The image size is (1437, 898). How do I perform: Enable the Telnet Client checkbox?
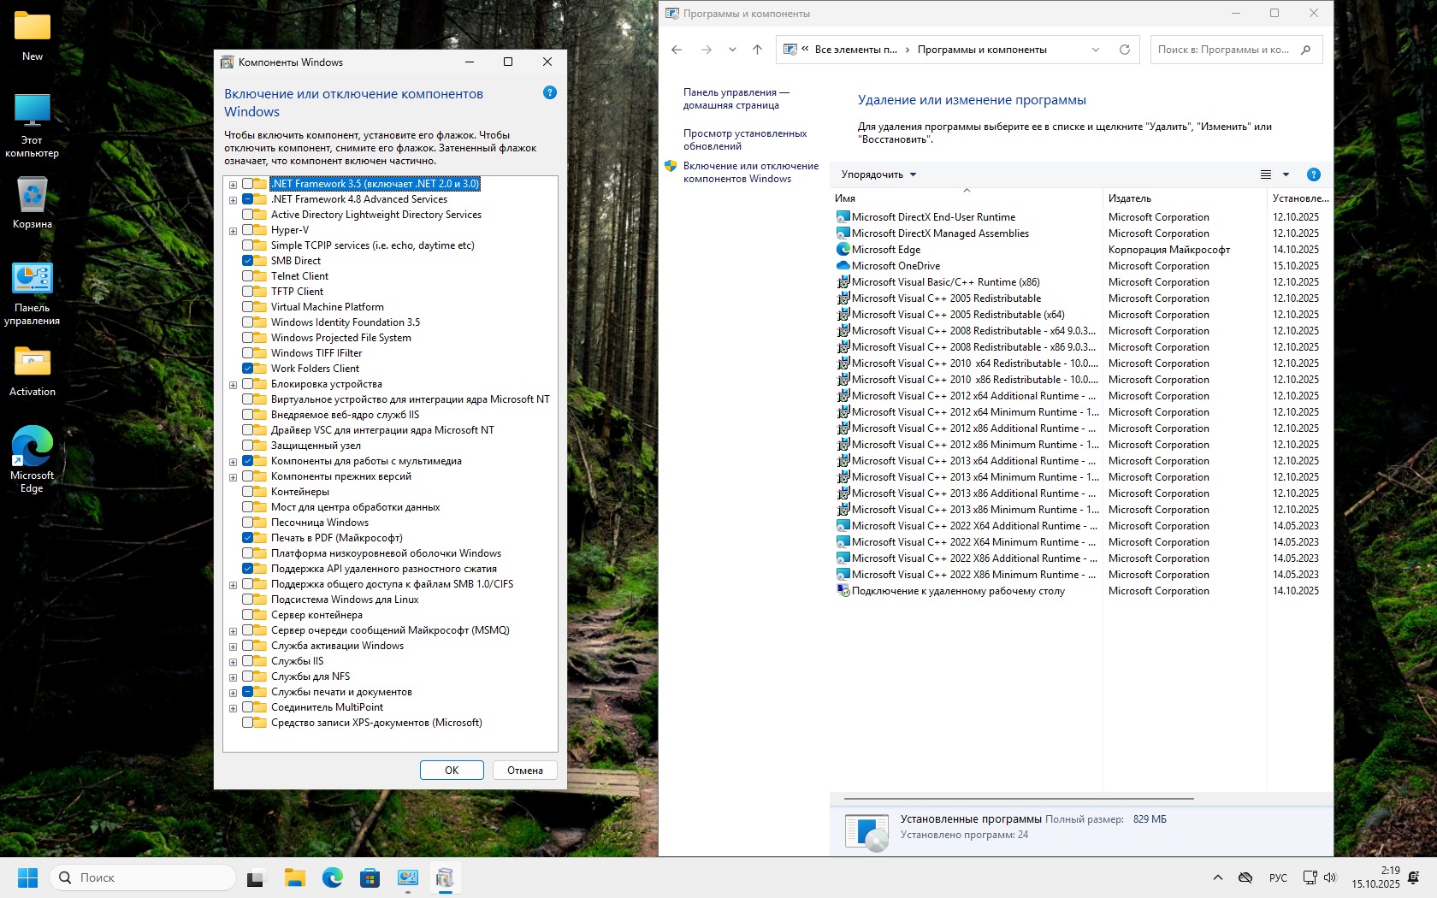(248, 276)
